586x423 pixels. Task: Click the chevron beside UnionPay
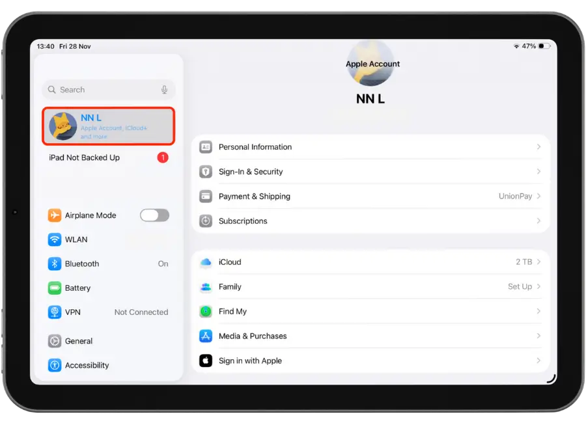point(538,197)
